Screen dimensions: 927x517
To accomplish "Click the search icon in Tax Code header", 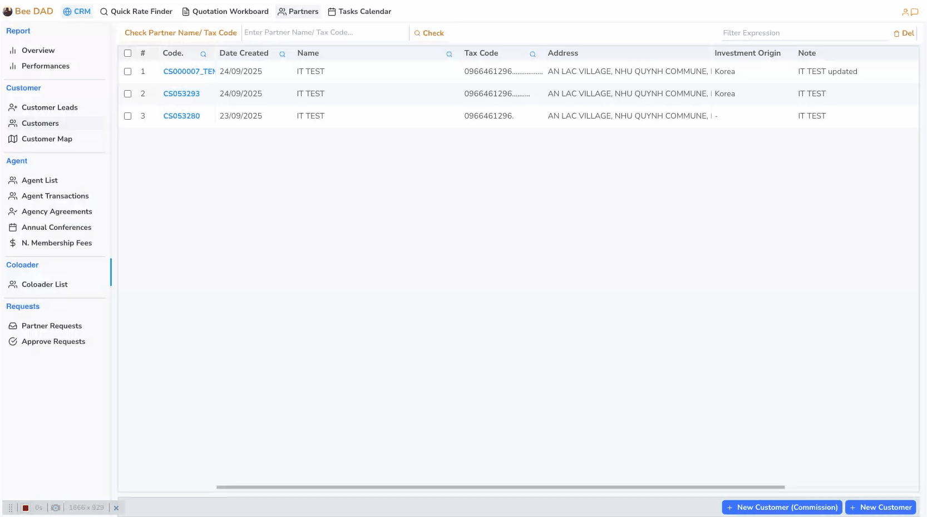I will click(x=532, y=54).
